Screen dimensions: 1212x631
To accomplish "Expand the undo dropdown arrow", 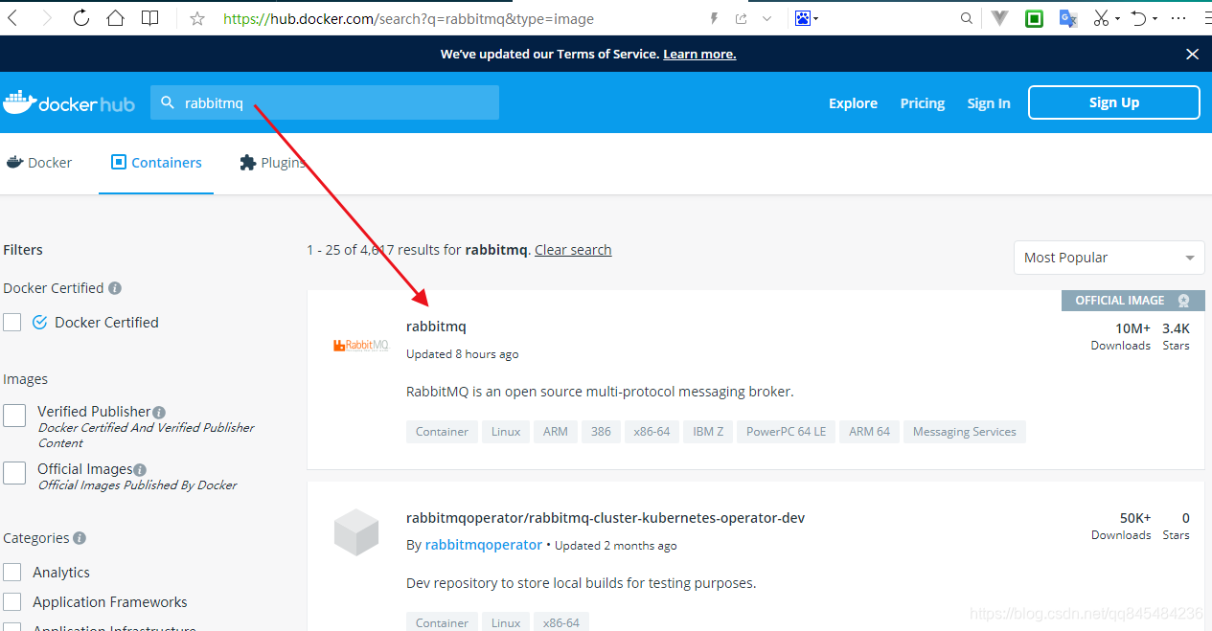I will (1155, 19).
